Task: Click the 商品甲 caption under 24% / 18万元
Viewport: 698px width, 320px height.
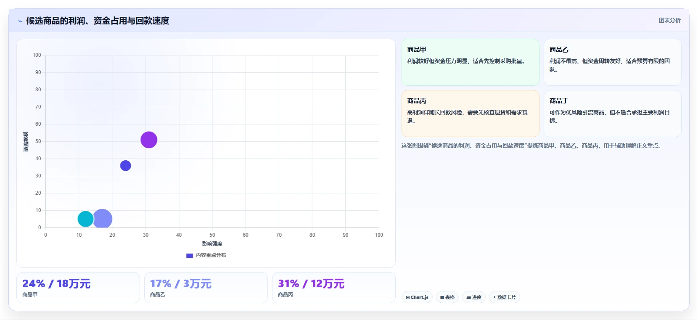Action: (30, 295)
